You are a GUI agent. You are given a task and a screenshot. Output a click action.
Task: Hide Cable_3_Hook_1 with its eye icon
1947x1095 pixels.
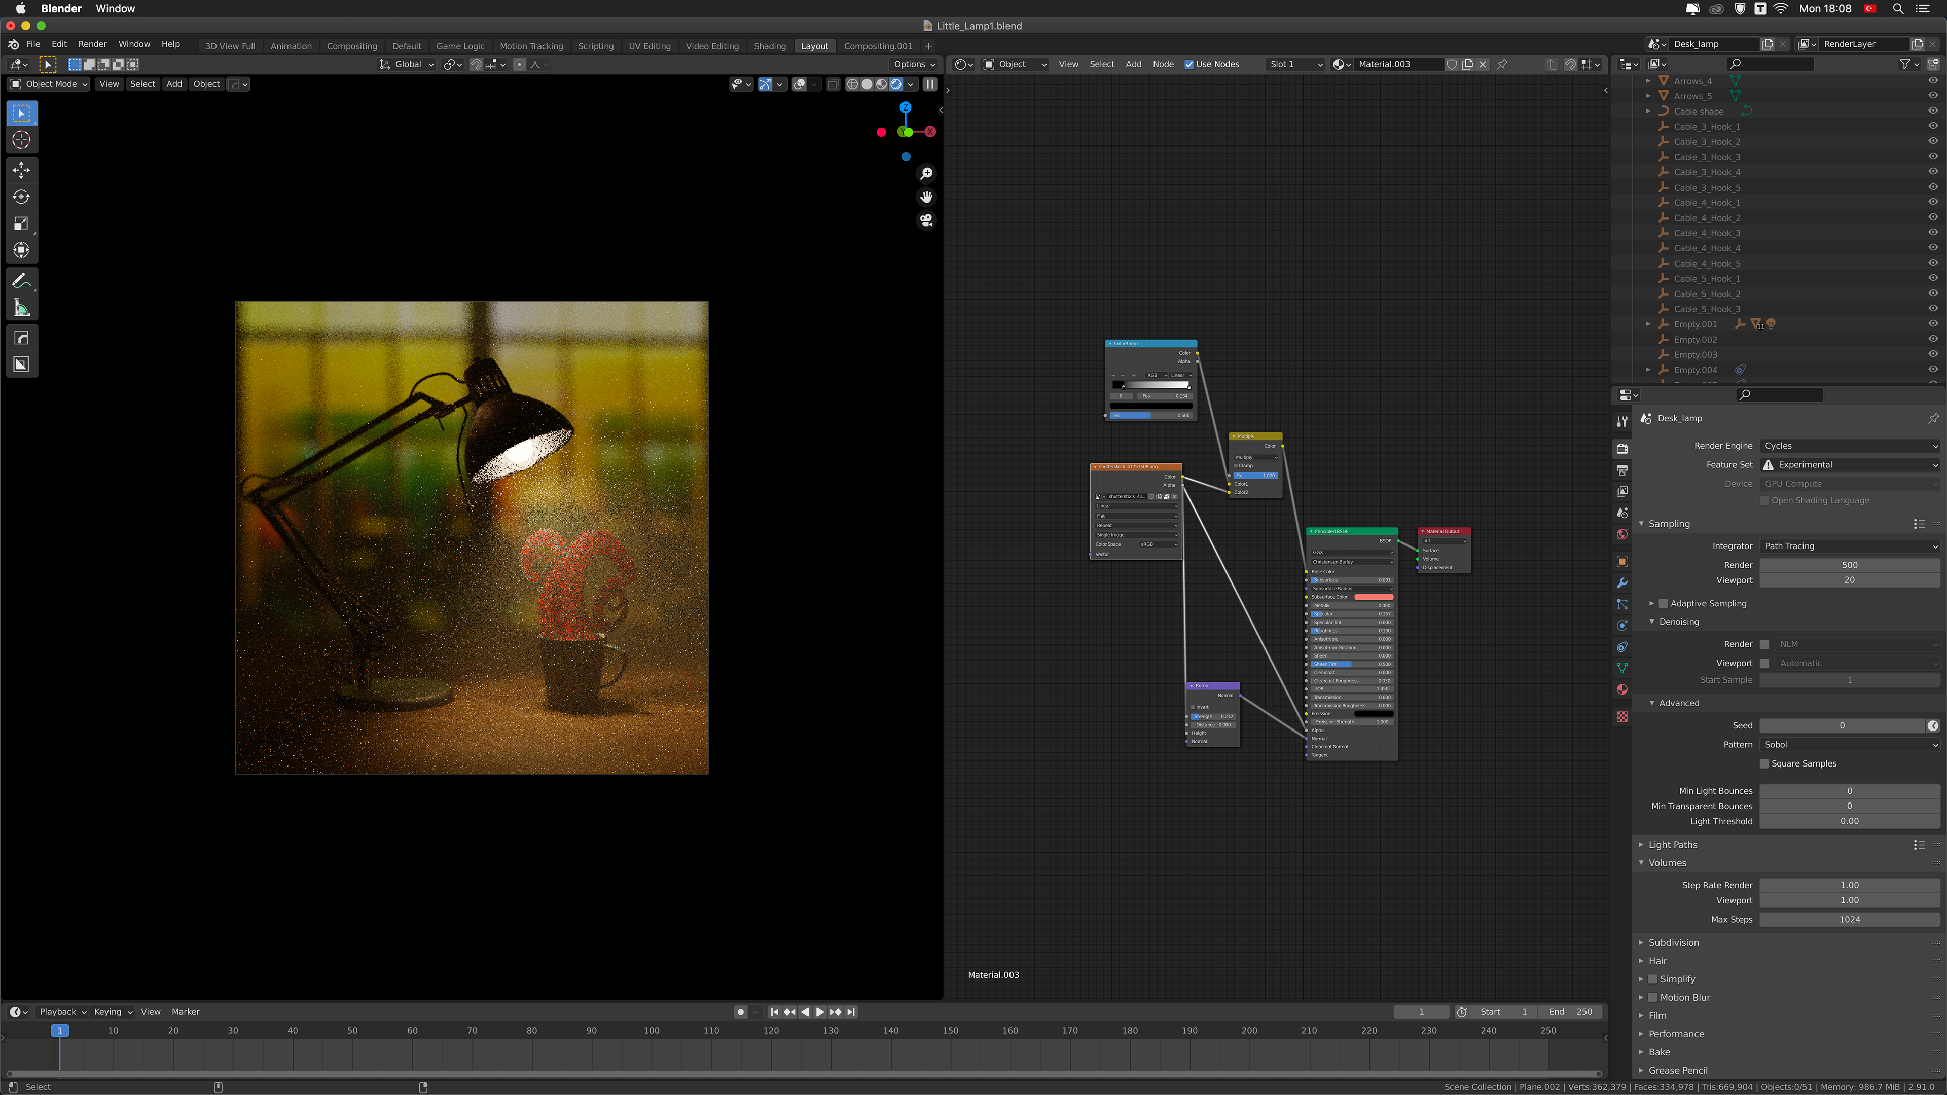coord(1933,126)
